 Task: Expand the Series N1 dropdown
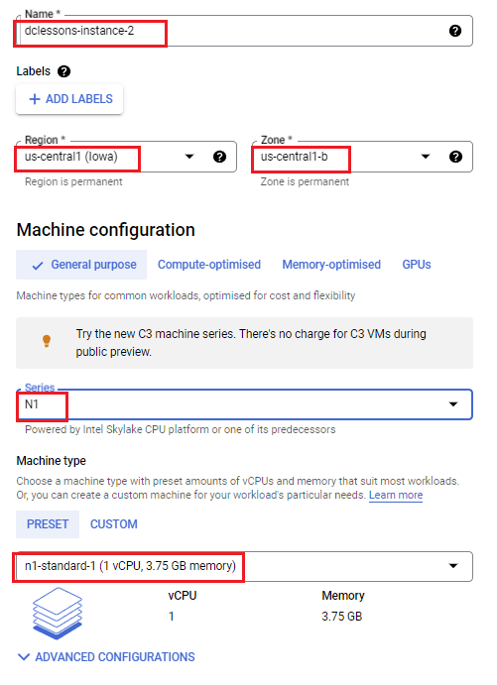click(244, 404)
